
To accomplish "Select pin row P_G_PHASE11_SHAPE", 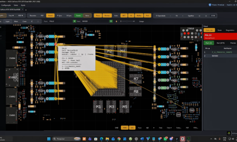I will tap(220, 52).
